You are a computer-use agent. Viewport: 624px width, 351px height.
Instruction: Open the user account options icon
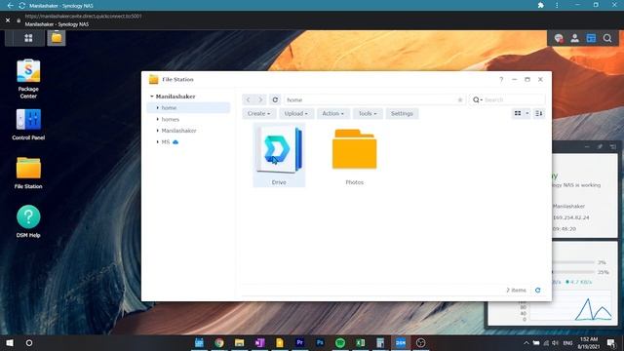[x=574, y=38]
